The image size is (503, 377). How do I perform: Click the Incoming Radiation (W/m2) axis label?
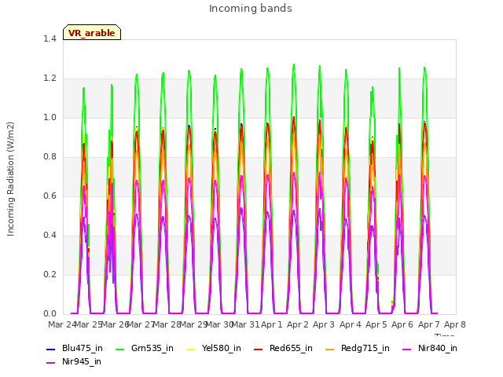10,179
